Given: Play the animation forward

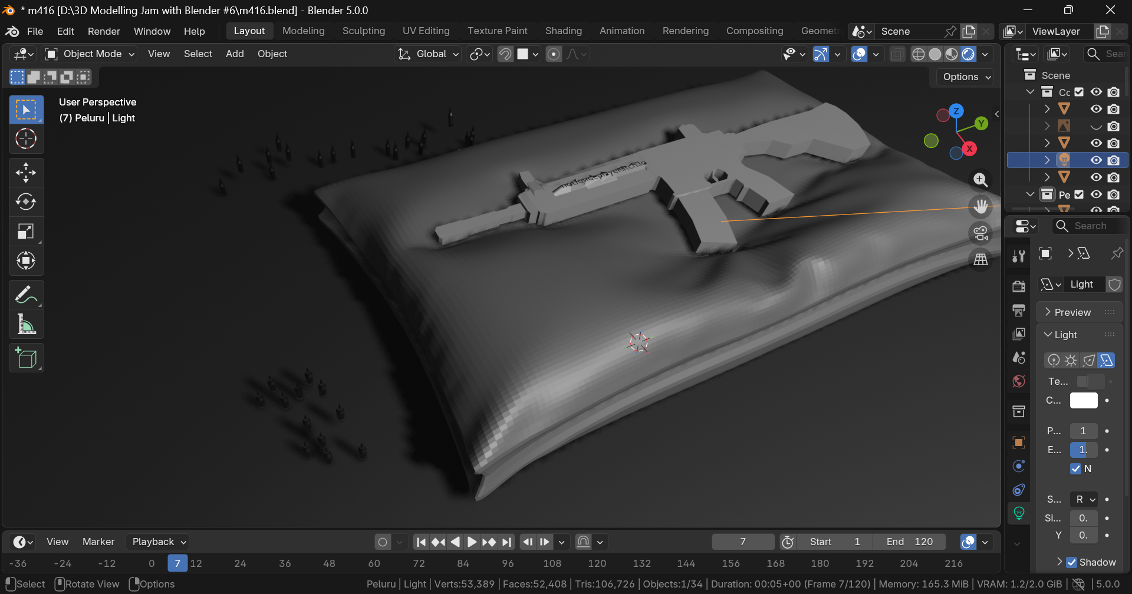Looking at the screenshot, I should point(472,542).
